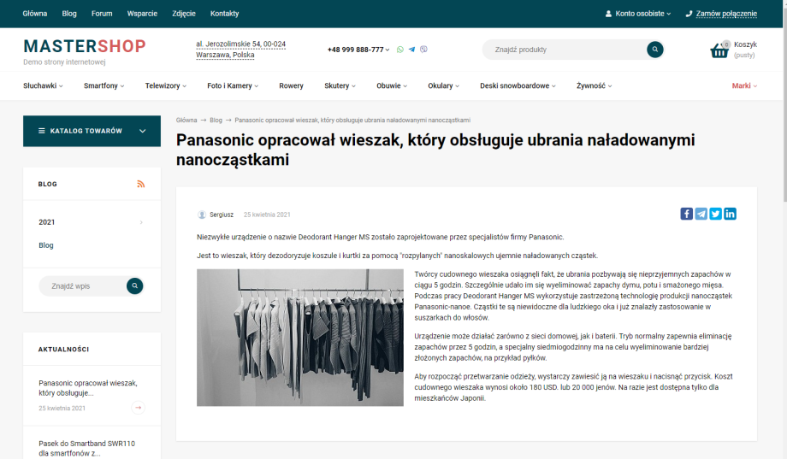Click the Zamów połączenie link

click(725, 14)
